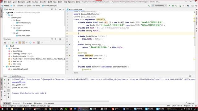Toggle Autoscroll from Source in Structure
198x111 pixels.
(x=42, y=43)
